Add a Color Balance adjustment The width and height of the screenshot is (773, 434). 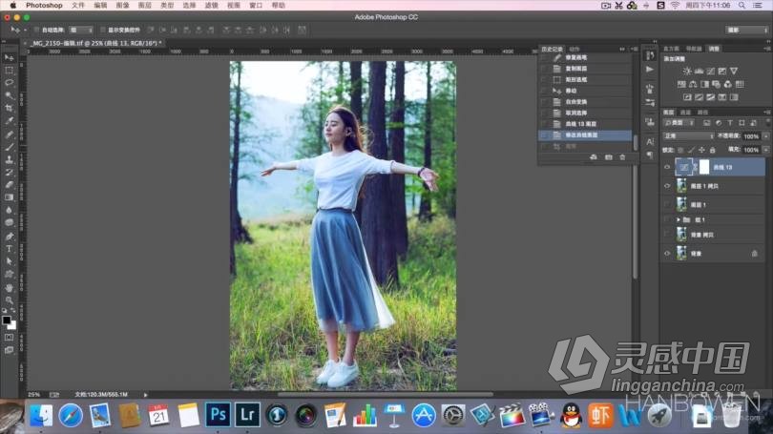pos(693,84)
